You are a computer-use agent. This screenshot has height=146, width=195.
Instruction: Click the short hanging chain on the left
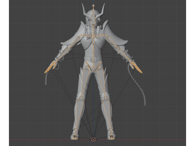click(x=46, y=79)
